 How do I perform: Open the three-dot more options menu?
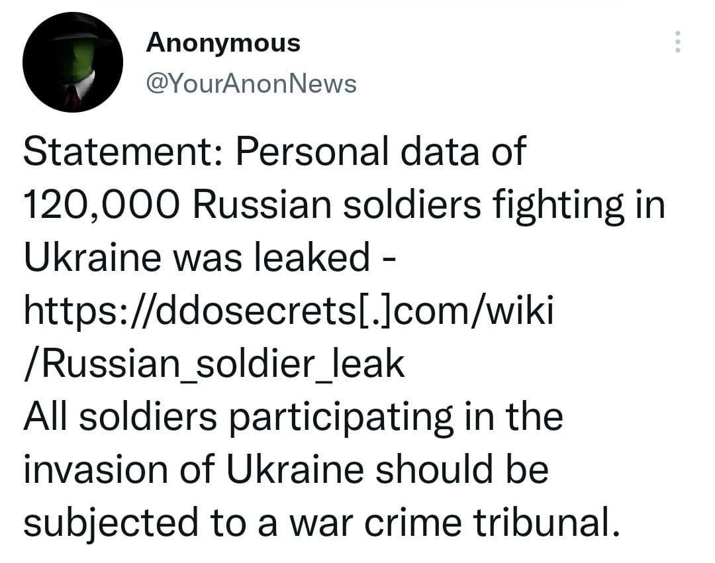(677, 42)
